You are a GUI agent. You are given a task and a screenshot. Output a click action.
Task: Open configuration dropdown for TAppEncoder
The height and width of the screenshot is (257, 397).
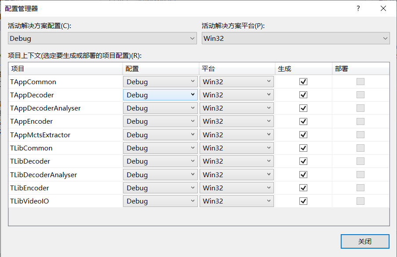click(160, 121)
